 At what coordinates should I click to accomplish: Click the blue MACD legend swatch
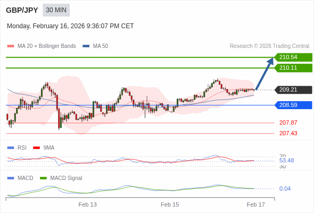point(11,178)
